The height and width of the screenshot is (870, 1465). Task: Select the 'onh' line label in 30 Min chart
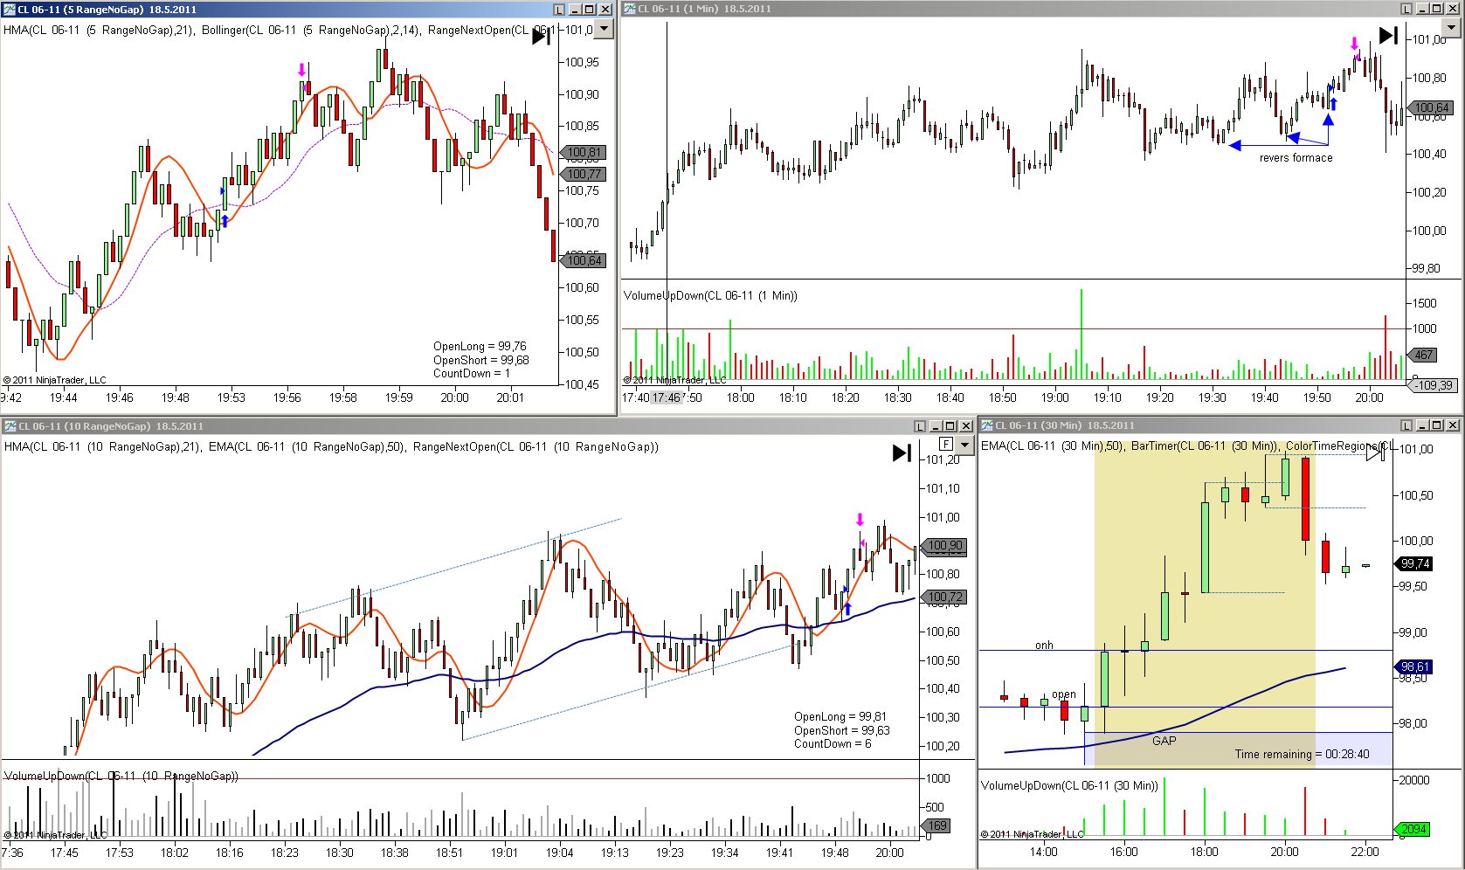coord(1044,646)
